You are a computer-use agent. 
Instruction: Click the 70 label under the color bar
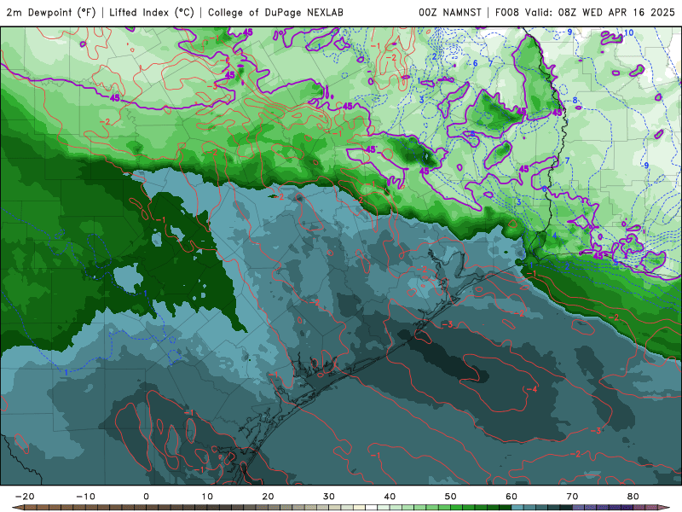coord(572,497)
